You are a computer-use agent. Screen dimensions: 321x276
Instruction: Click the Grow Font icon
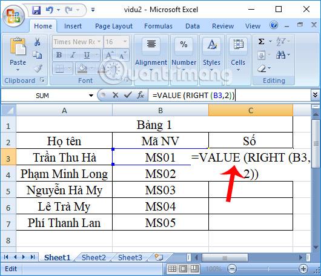(x=109, y=55)
